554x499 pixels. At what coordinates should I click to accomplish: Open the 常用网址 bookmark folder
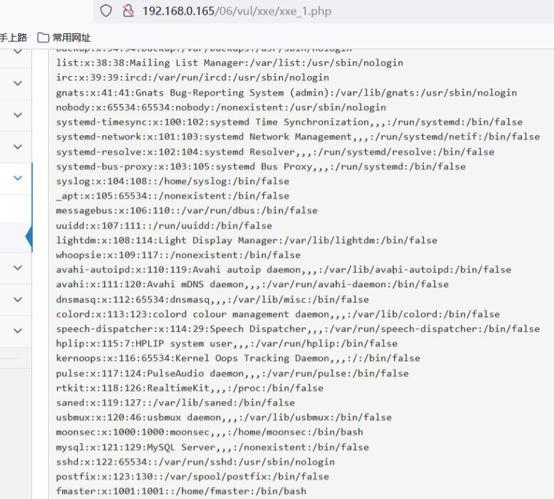tap(64, 37)
